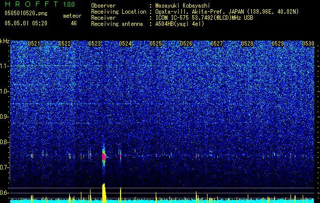The height and width of the screenshot is (203, 320).
Task: Click the 'meteor' count label
Action: [x=72, y=16]
